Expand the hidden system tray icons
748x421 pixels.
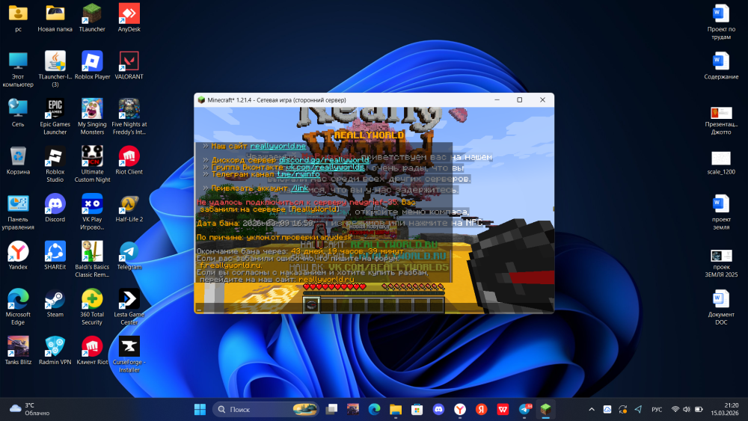(592, 409)
